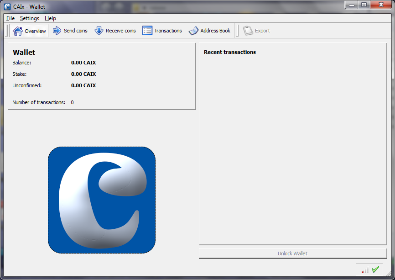Click the Unconfirmed 0.00 CAIX value
The height and width of the screenshot is (280, 395).
[x=83, y=85]
